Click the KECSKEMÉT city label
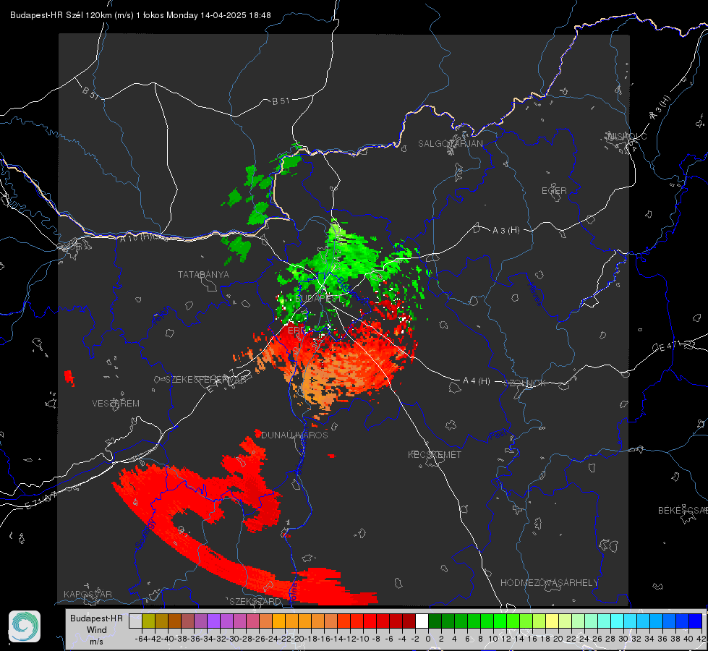Viewport: 708px width, 651px height. point(435,454)
